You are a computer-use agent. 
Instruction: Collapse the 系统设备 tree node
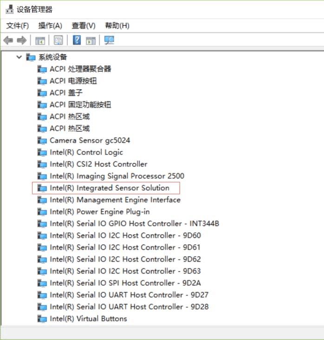click(19, 57)
